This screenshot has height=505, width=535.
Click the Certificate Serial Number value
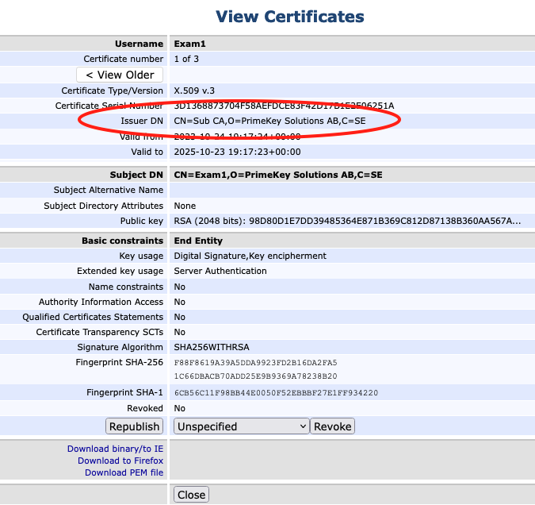pyautogui.click(x=284, y=106)
